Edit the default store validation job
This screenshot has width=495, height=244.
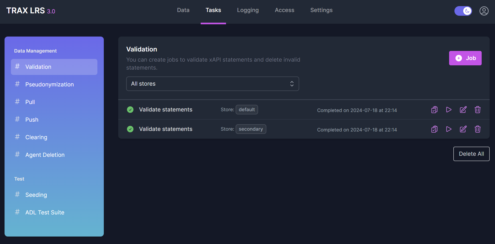[463, 110]
